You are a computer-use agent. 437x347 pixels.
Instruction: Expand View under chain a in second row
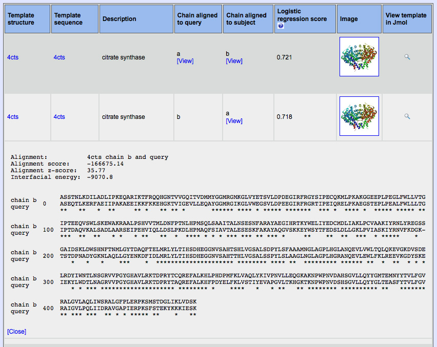pyautogui.click(x=234, y=121)
